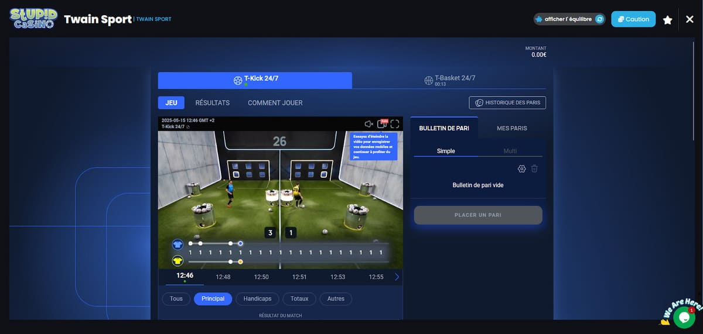Switch to the T-Basket 24/7 tab
703x334 pixels.
point(449,80)
